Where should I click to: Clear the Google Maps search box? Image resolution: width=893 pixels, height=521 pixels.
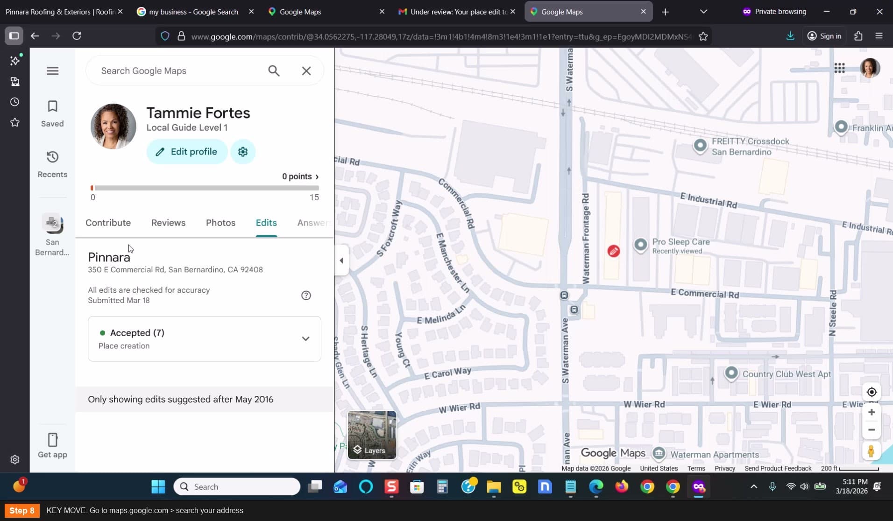[306, 71]
